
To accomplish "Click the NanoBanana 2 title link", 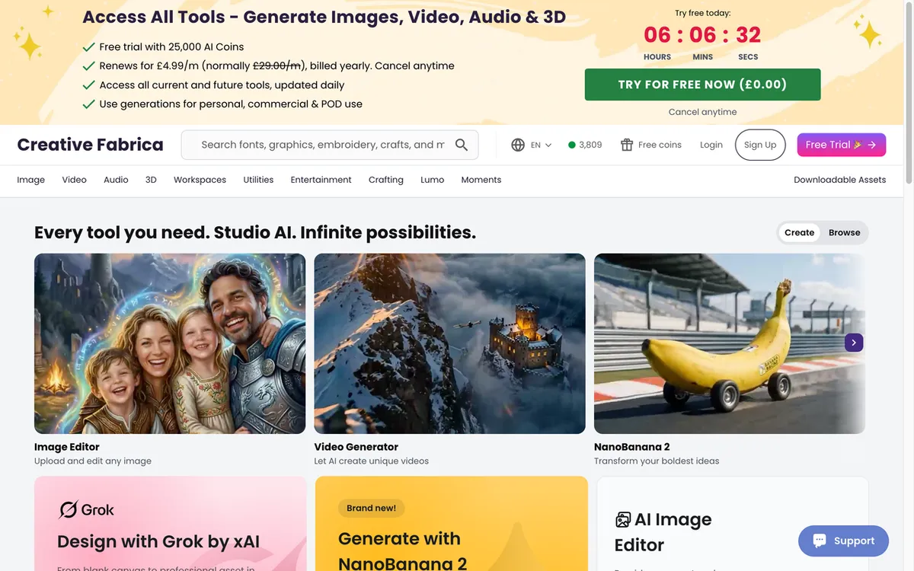I will [x=632, y=447].
